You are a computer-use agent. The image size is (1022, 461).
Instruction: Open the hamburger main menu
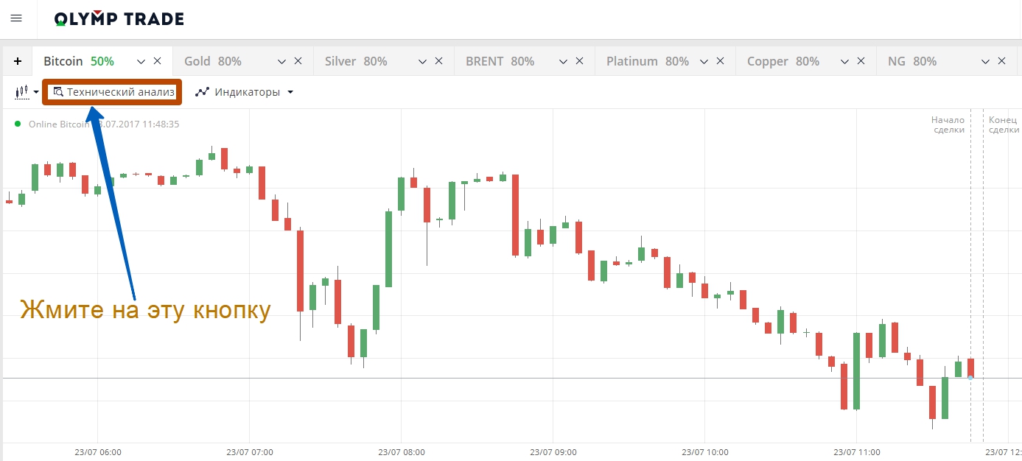(x=16, y=18)
